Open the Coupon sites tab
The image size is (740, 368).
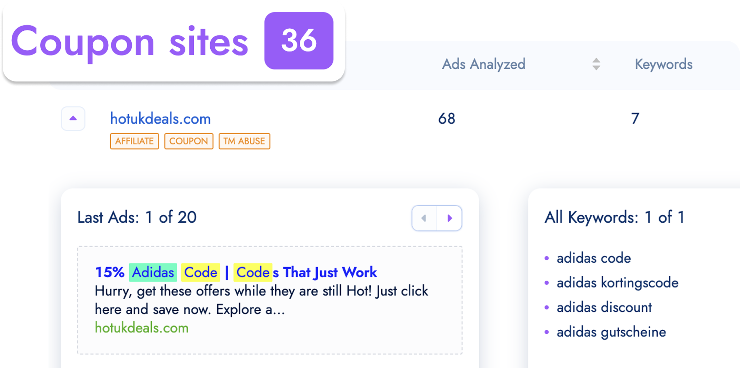tap(129, 42)
